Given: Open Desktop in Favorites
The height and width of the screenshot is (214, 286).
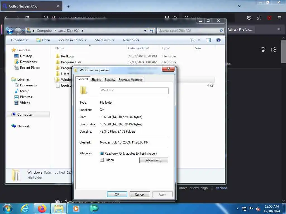Looking at the screenshot, I should (x=26, y=56).
